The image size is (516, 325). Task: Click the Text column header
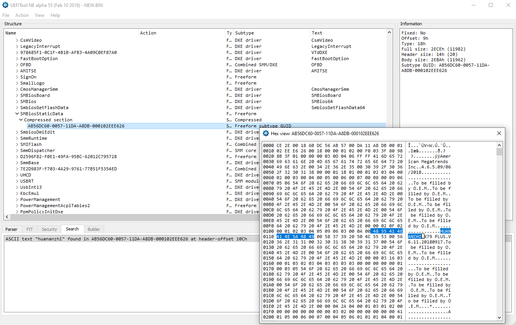pyautogui.click(x=348, y=33)
